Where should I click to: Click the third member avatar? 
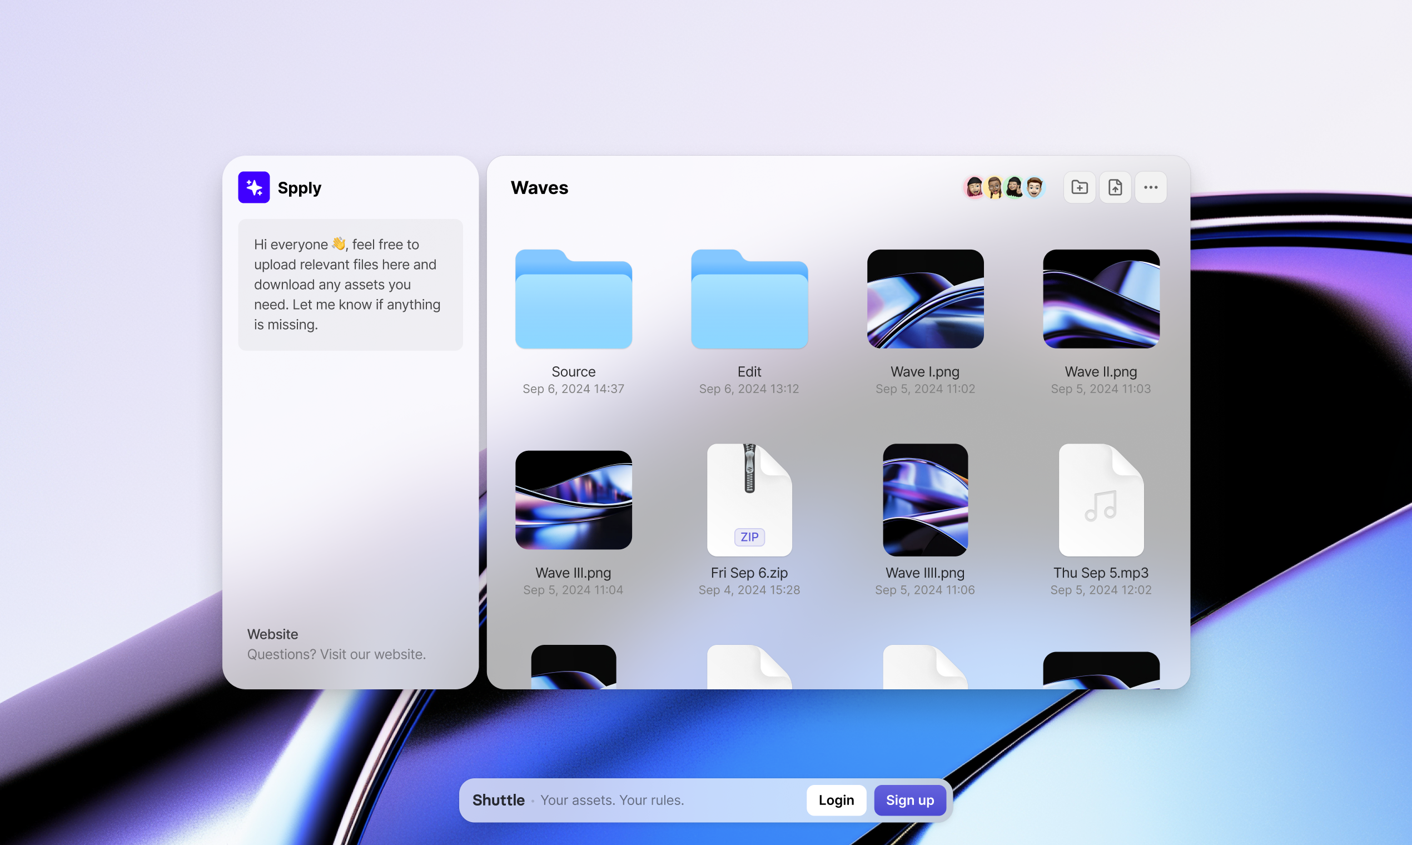coord(1014,187)
